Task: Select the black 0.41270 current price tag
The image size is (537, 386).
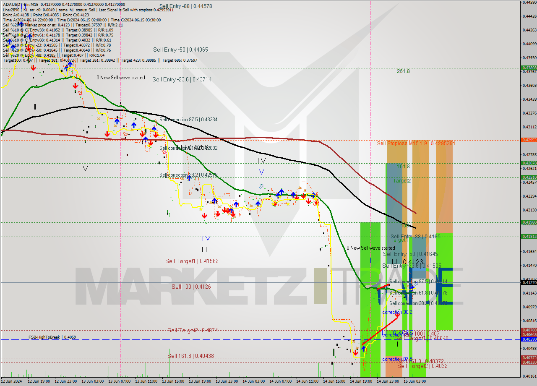Action: coord(528,282)
